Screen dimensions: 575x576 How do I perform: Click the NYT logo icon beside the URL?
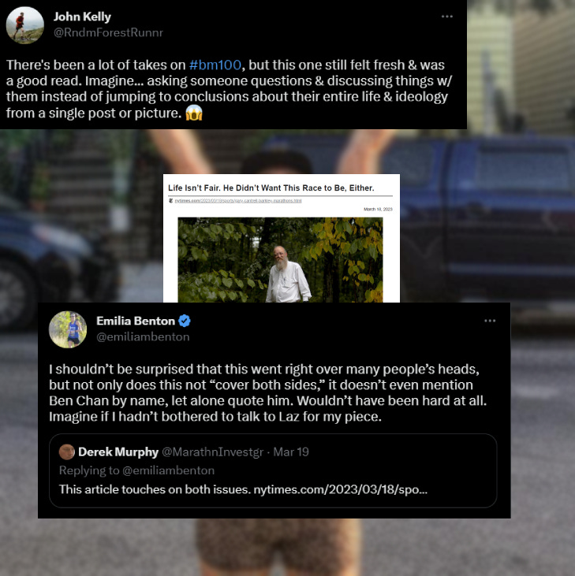pyautogui.click(x=170, y=201)
